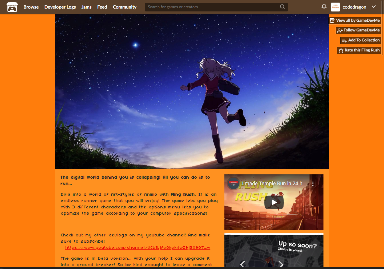Open the notifications bell
Viewport: 384px width, 269px height.
pos(324,7)
